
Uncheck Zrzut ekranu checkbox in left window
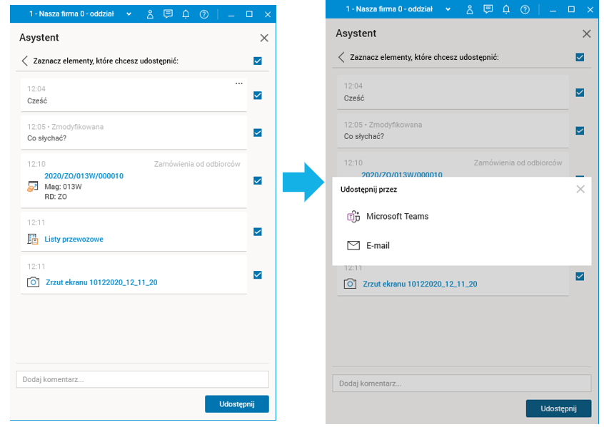click(x=258, y=274)
